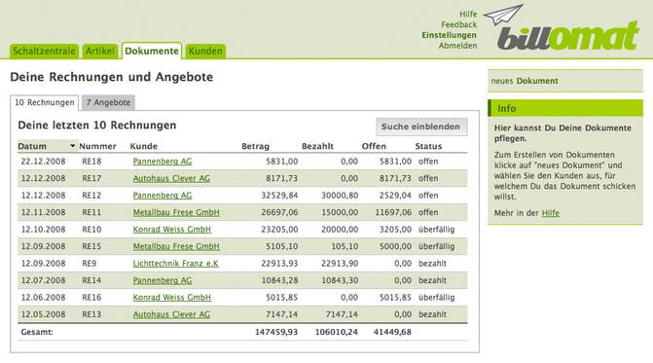
Task: Sort by the Betrag column header
Action: click(255, 146)
